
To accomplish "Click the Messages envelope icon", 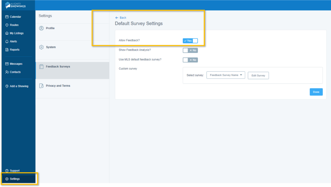I will (x=7, y=64).
